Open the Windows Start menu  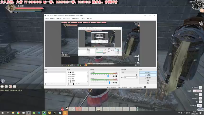point(3,113)
